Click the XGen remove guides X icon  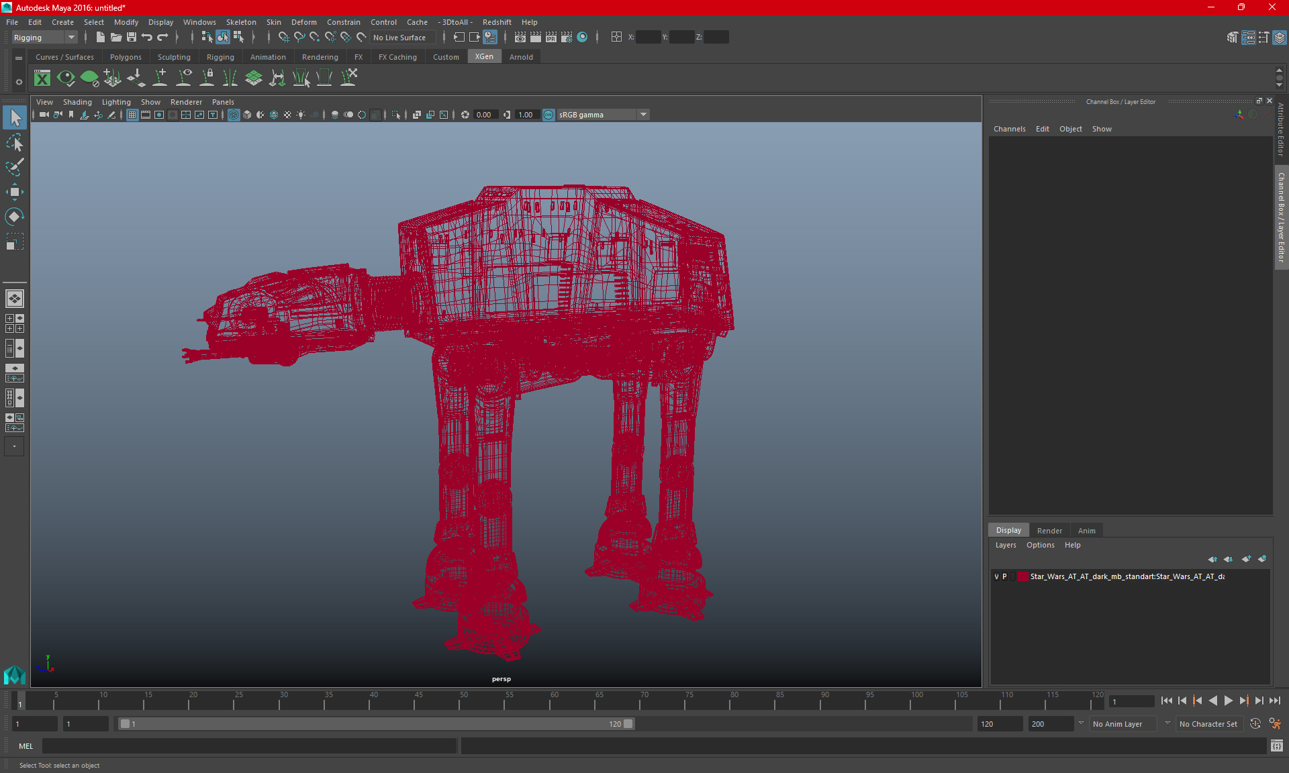[x=348, y=78]
